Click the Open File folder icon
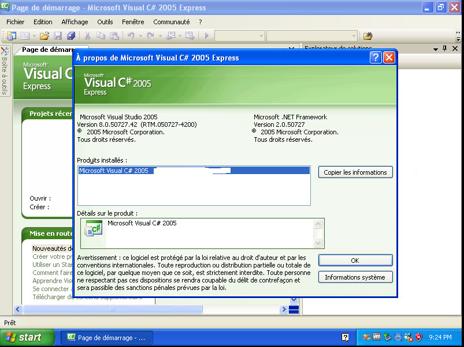 (x=44, y=36)
